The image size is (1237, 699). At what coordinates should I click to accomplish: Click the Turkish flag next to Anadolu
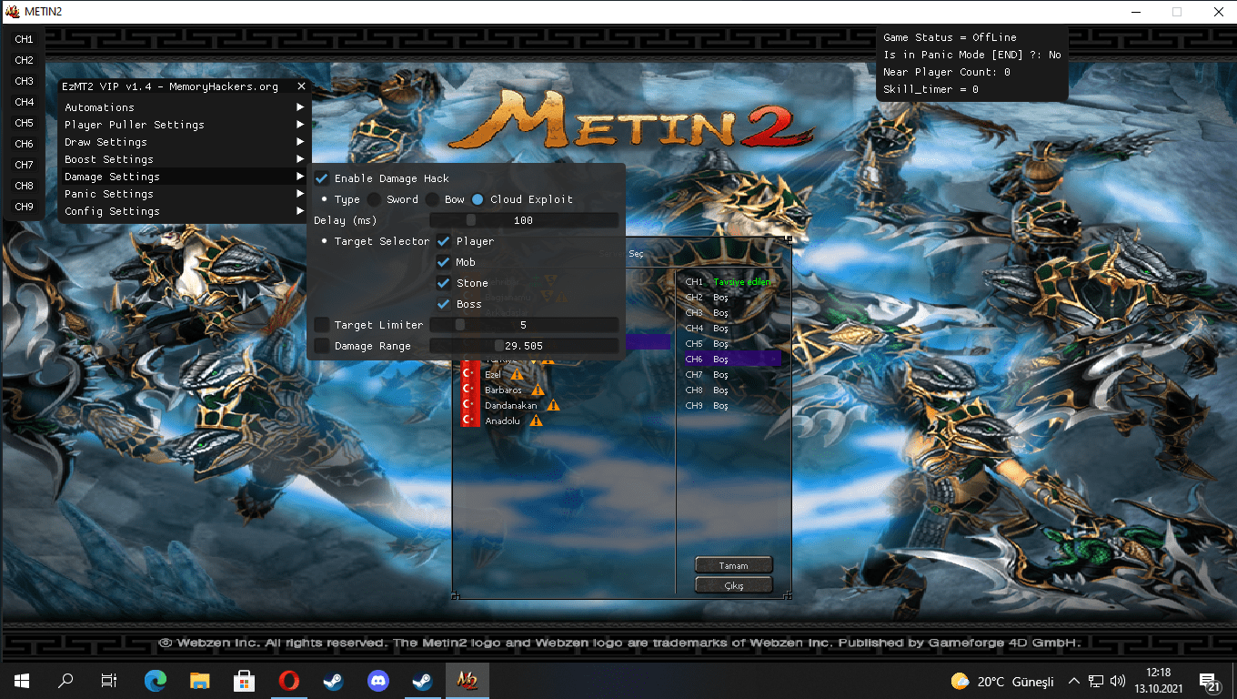coord(469,420)
